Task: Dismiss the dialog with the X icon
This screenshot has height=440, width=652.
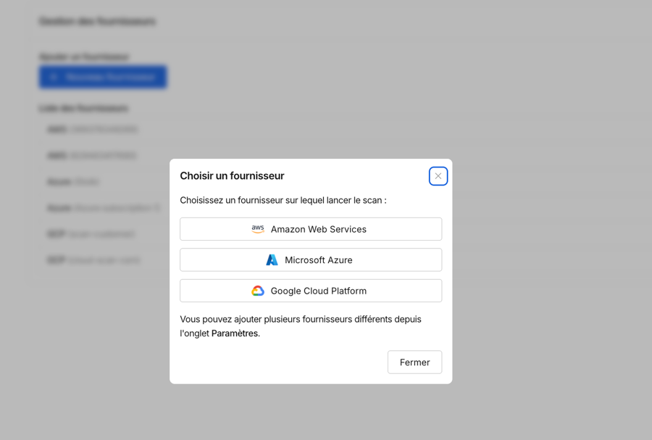Action: point(438,176)
